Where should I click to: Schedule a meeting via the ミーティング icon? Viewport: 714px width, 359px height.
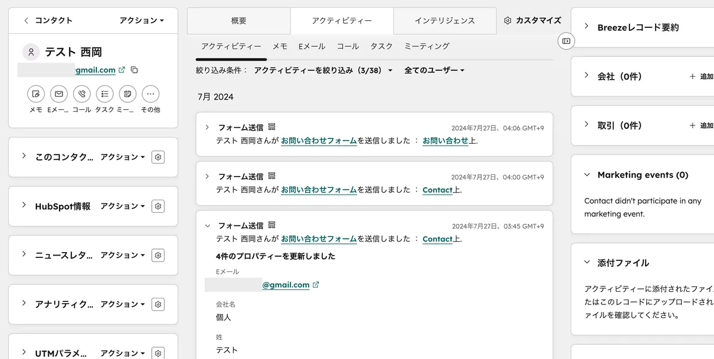[127, 94]
